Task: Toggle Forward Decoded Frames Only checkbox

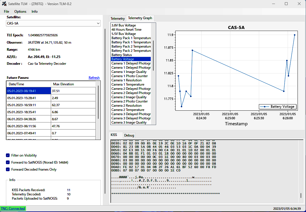Action: coord(8,169)
